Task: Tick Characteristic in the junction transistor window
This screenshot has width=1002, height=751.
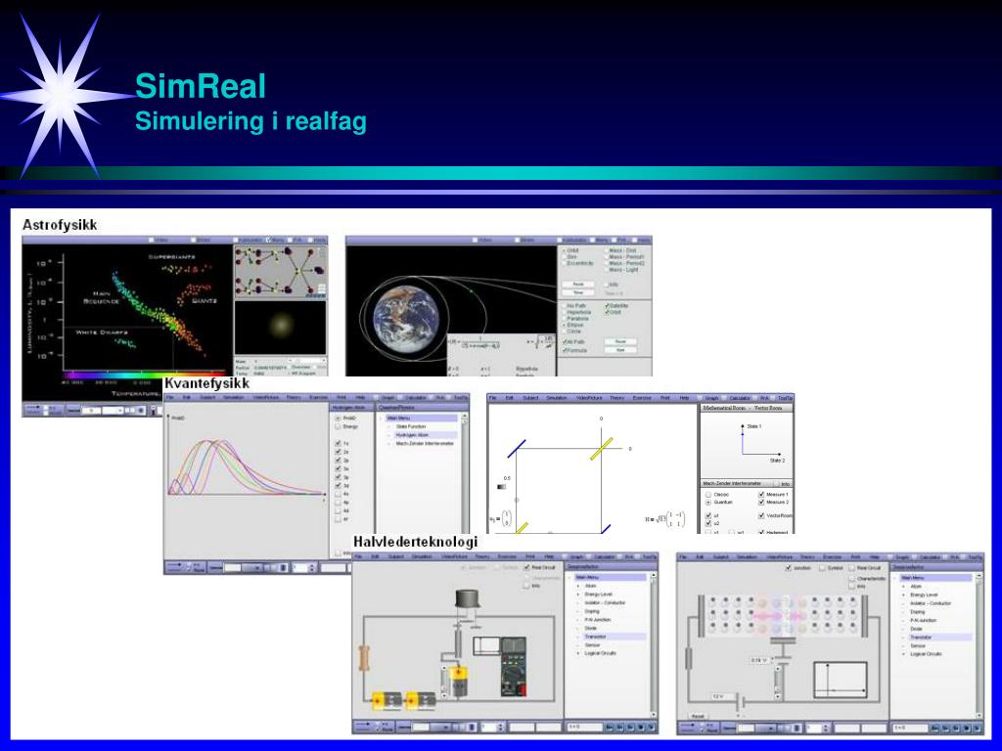Action: click(x=852, y=578)
